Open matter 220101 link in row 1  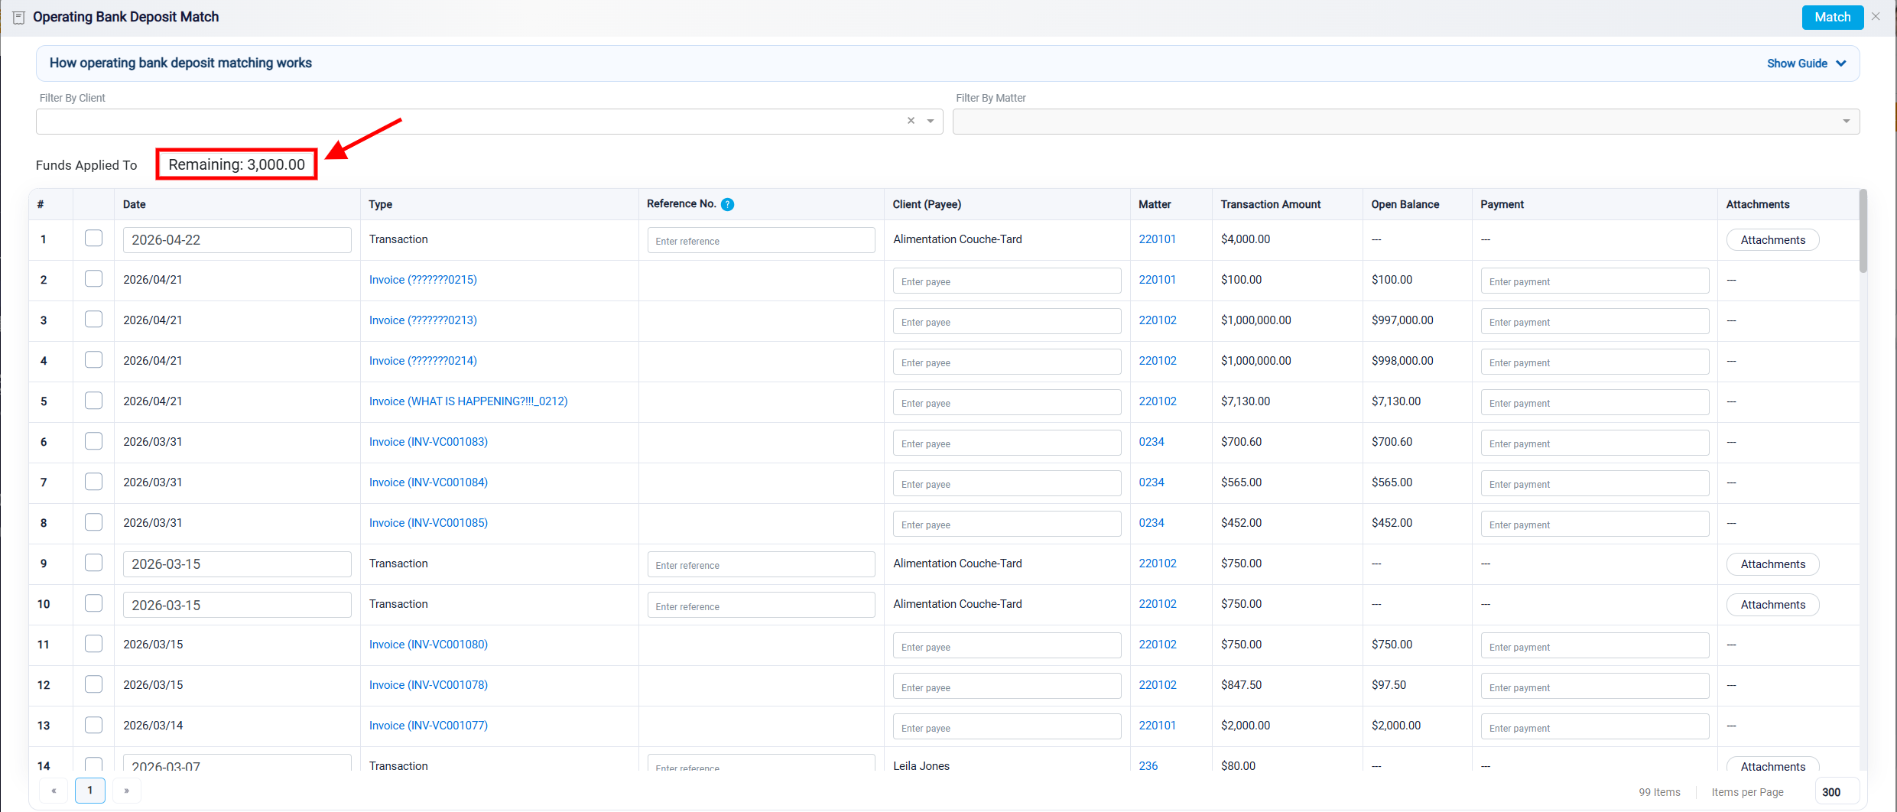[1157, 239]
